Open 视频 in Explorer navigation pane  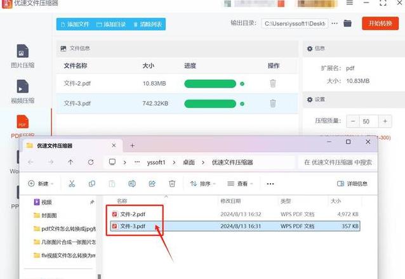coord(43,202)
